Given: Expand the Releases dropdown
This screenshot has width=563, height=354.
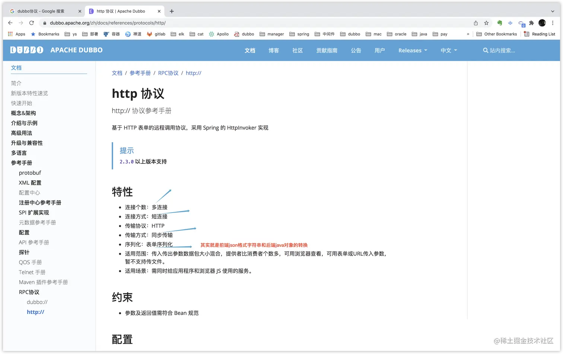Looking at the screenshot, I should pos(413,50).
